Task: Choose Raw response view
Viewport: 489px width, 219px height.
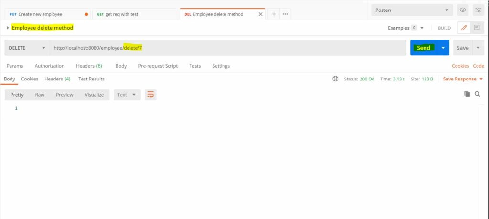Action: pos(40,95)
